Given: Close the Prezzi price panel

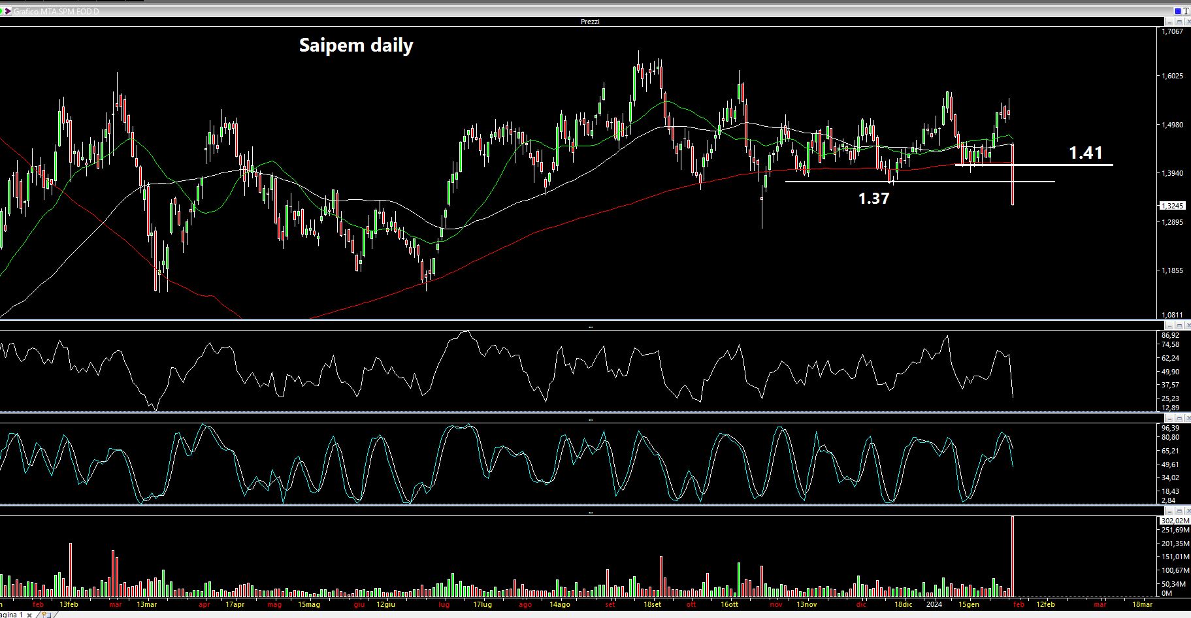Looking at the screenshot, I should (x=1188, y=22).
